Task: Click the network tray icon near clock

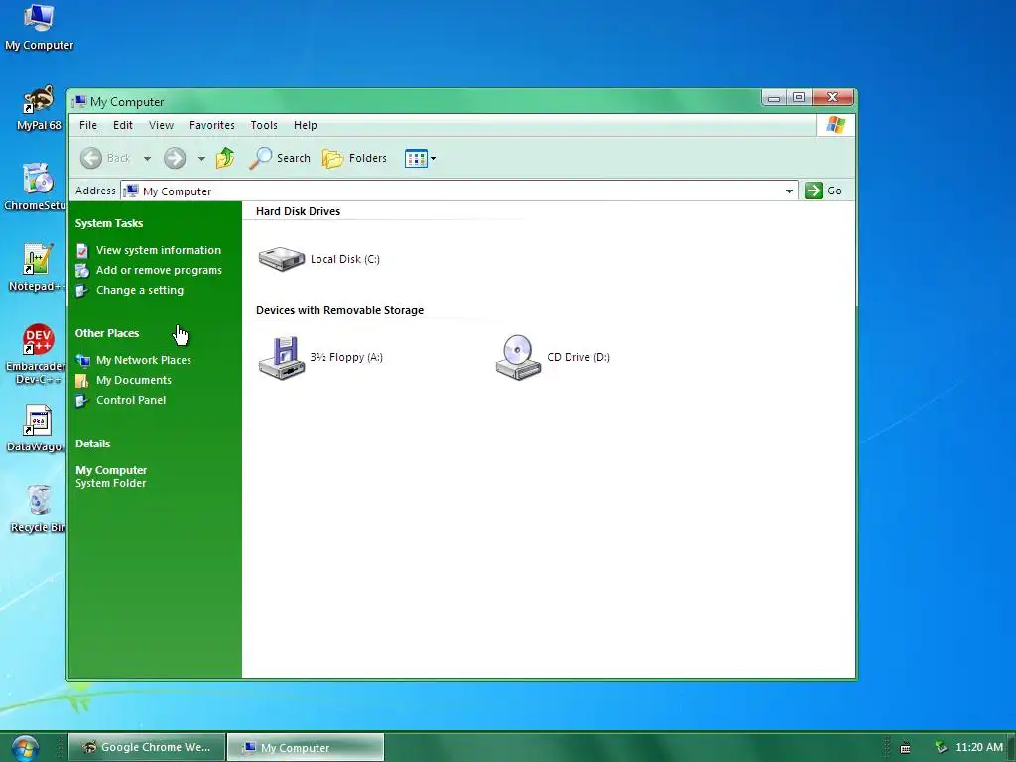Action: coord(941,748)
